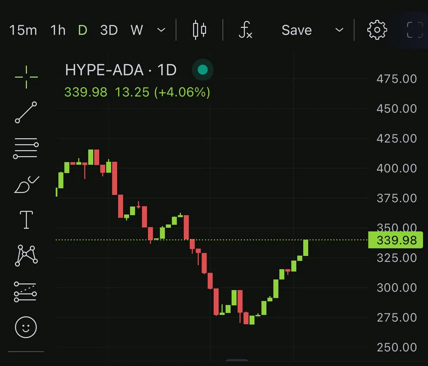This screenshot has height=366, width=428.
Task: Switch to 3D timeframe
Action: (x=109, y=30)
